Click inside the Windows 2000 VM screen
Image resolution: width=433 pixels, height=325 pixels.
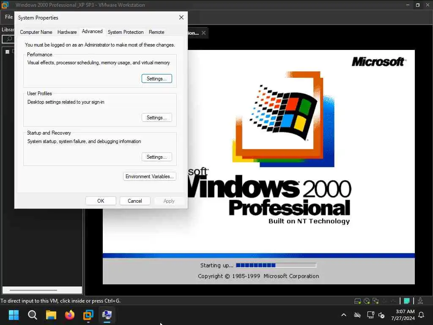[x=258, y=167]
